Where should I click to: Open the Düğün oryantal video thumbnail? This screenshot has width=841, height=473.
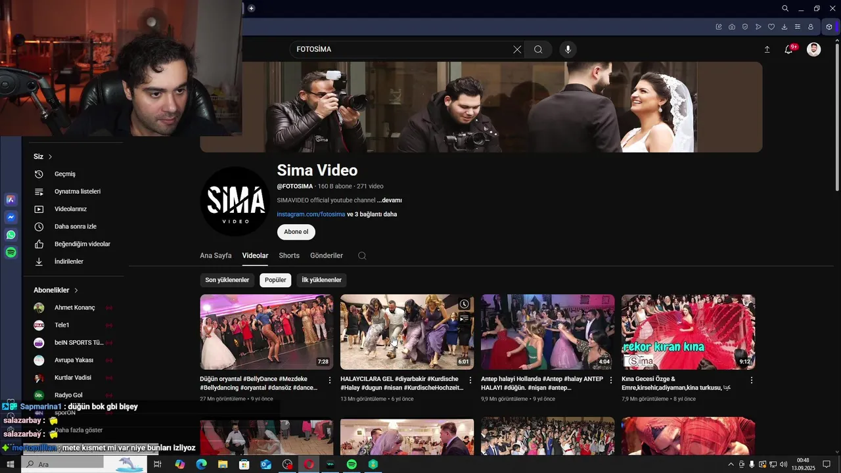[266, 332]
